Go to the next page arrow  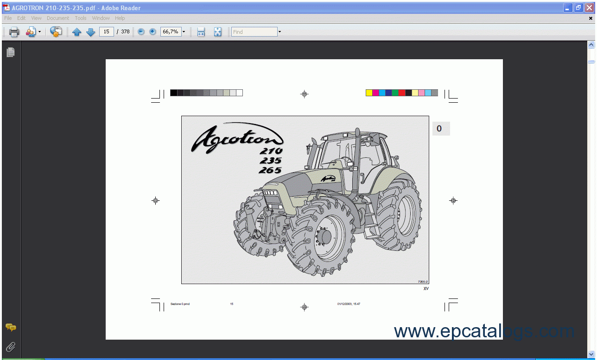[91, 32]
